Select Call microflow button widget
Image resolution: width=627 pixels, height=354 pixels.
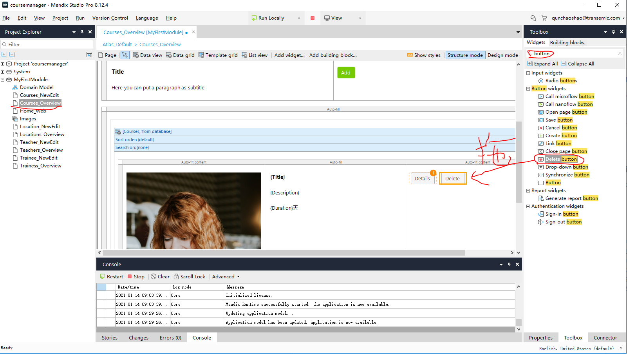(566, 96)
